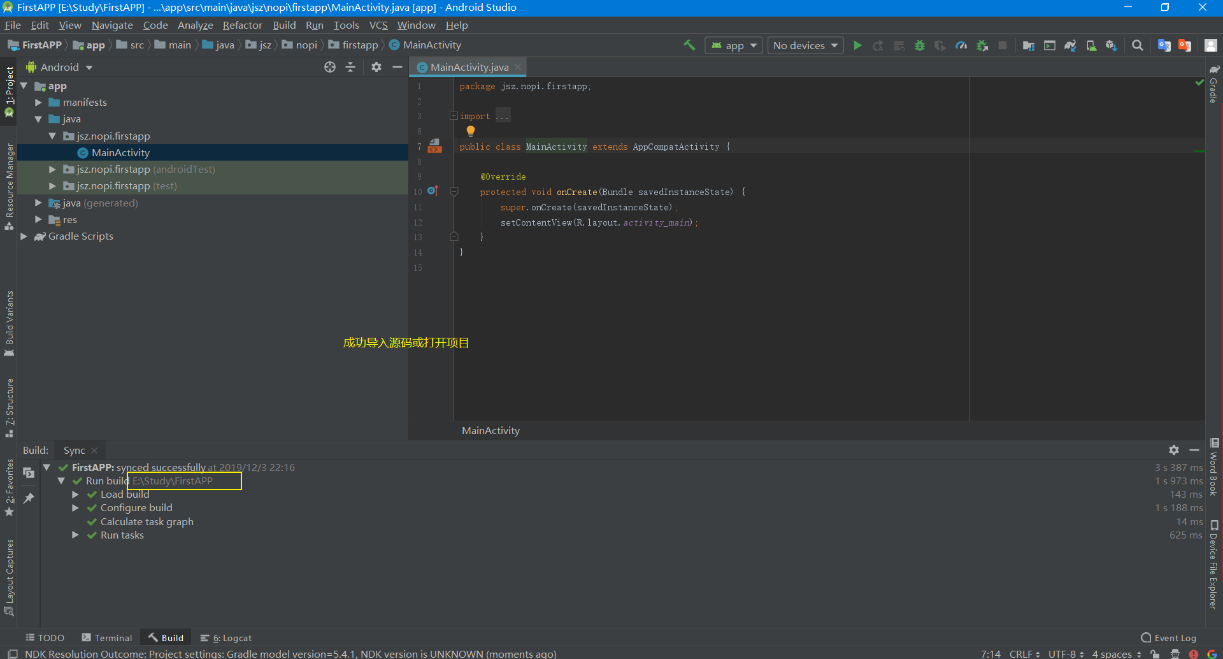Click the gutter related-XML icon on line 7
The image size is (1223, 659).
pyautogui.click(x=434, y=146)
